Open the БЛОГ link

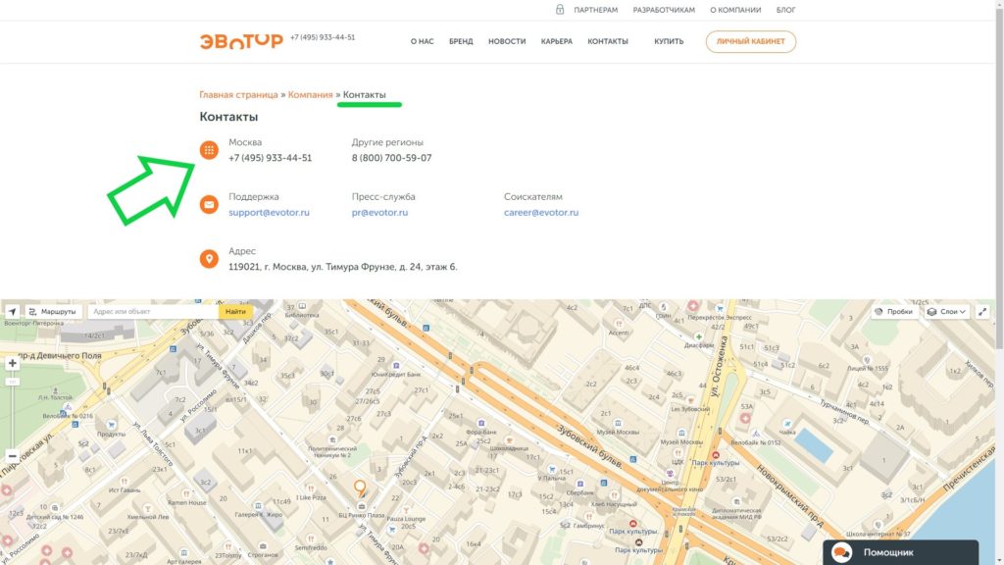(x=785, y=10)
